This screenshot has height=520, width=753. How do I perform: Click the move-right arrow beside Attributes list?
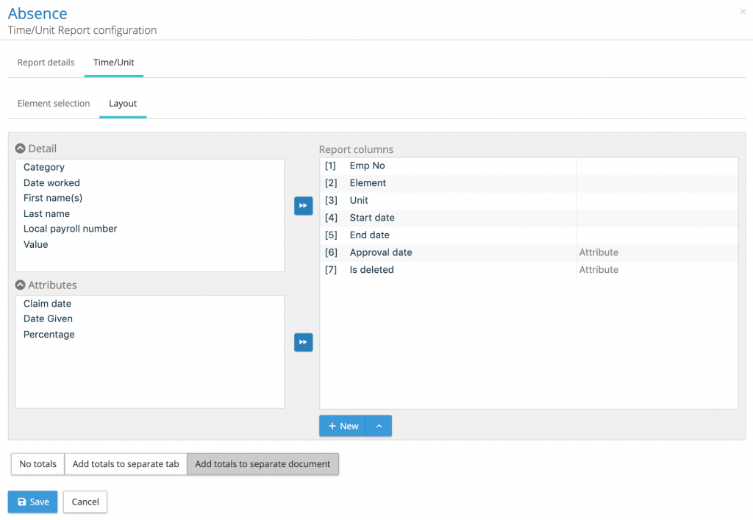tap(303, 343)
